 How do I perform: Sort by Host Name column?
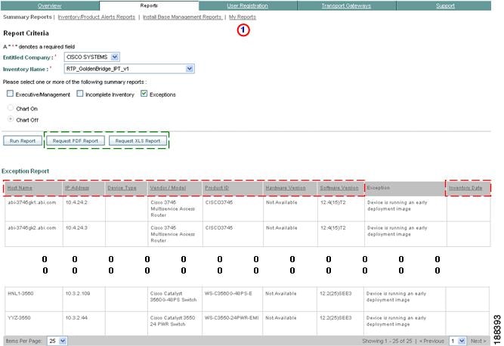coord(20,188)
